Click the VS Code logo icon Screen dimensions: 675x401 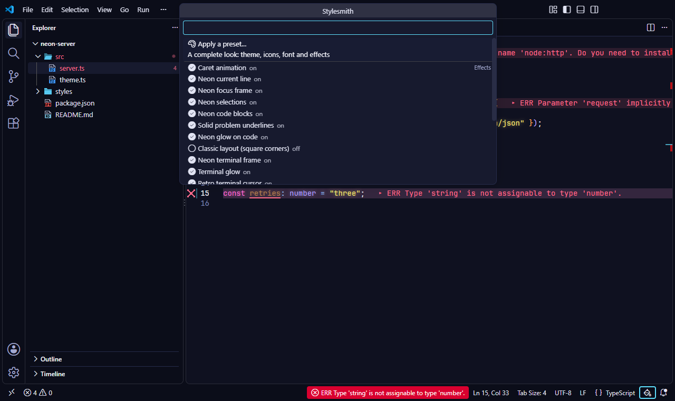coord(9,9)
